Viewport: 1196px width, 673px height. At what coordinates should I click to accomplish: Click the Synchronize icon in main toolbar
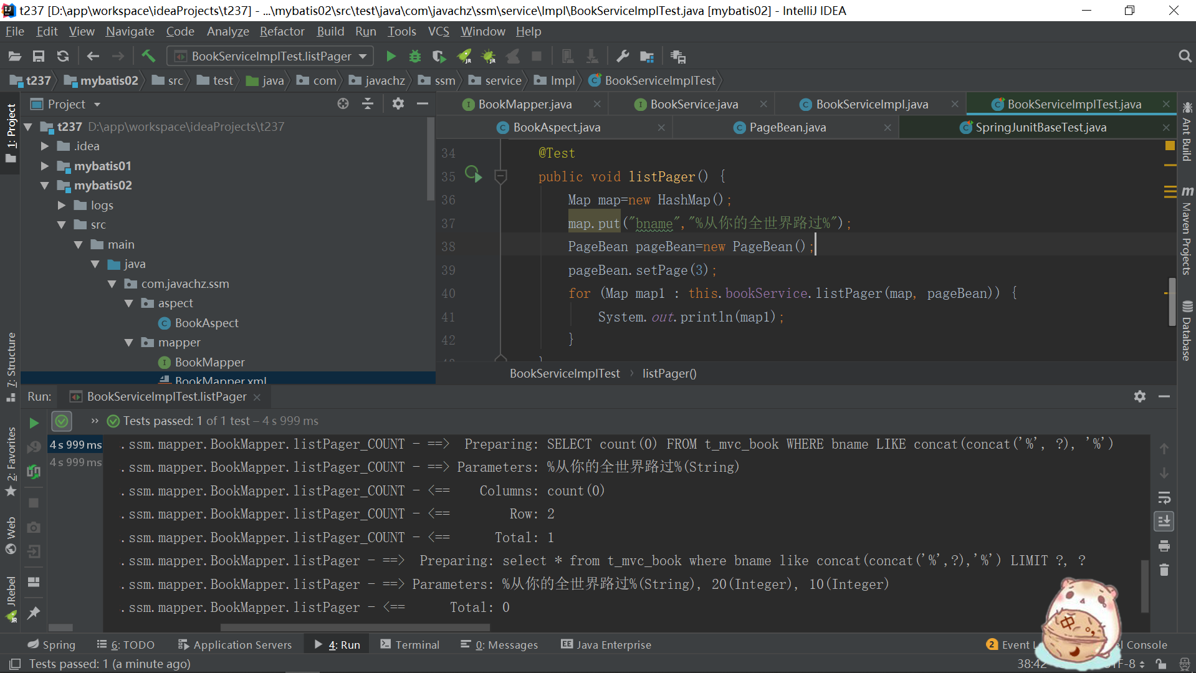coord(62,56)
